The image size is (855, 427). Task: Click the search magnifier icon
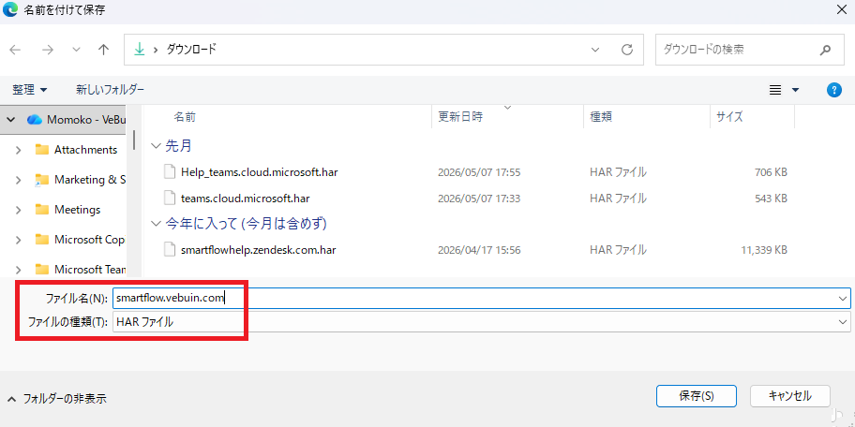(824, 50)
